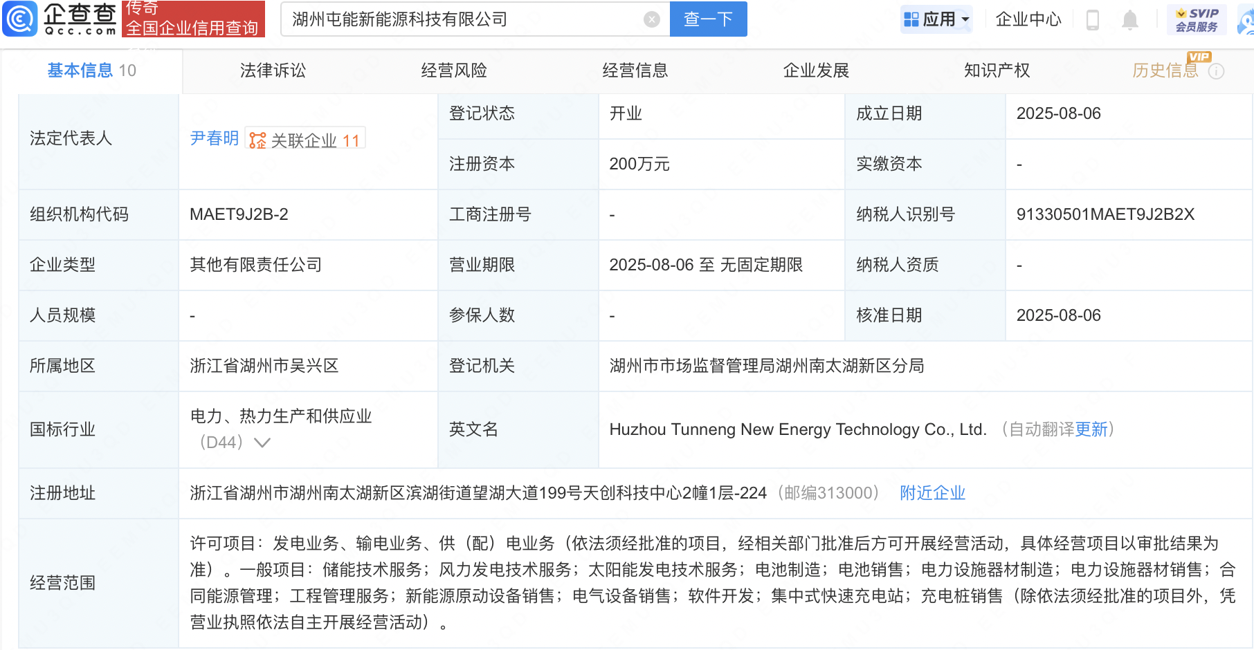Screen dimensions: 1254x650
Task: Select the 知识产权 tab
Action: [997, 71]
